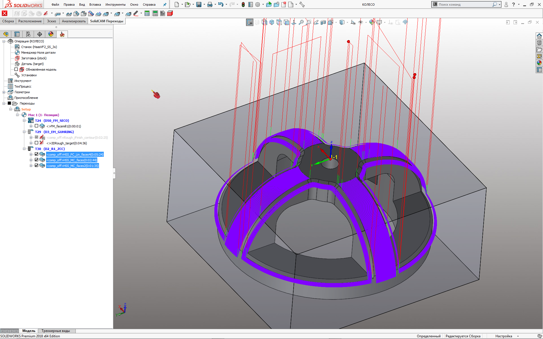Open the Инструменты menu
The width and height of the screenshot is (543, 339).
click(x=115, y=5)
